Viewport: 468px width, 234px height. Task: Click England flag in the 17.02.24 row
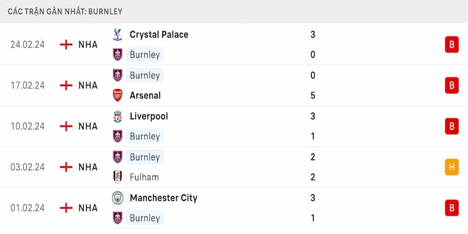[66, 85]
